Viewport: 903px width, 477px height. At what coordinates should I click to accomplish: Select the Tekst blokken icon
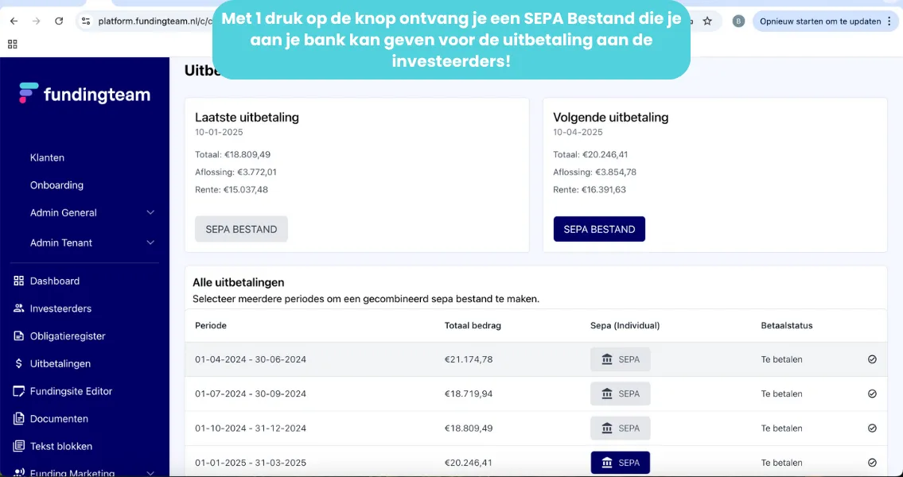point(19,446)
